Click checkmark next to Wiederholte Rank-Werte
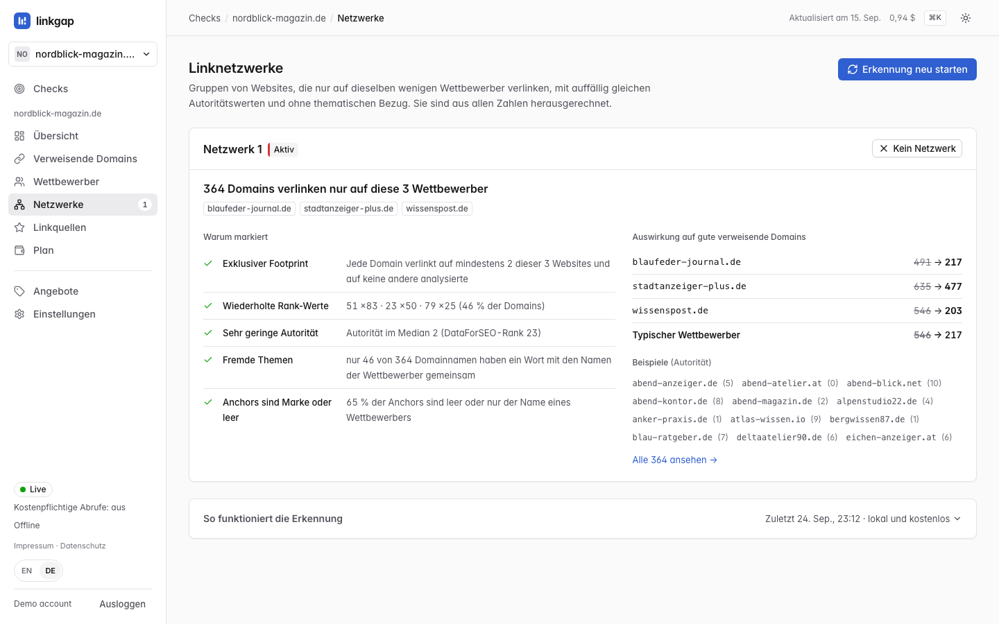 [x=208, y=306]
